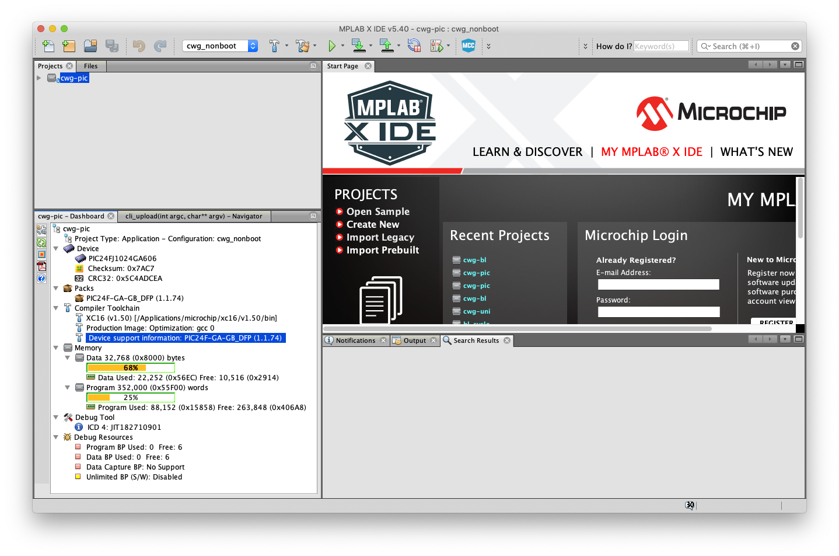Screen dimensions: 839x556
Task: Click the blue help icon in the dashboard sidebar
Action: [41, 279]
